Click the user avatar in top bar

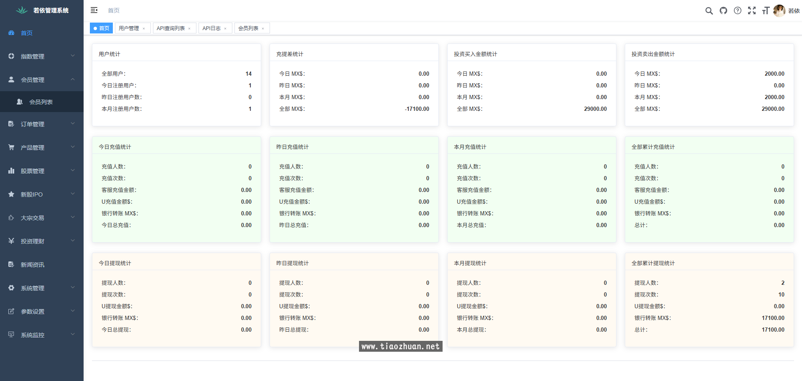click(779, 10)
